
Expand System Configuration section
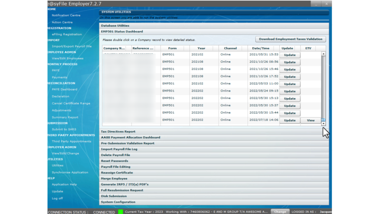[x=214, y=202]
